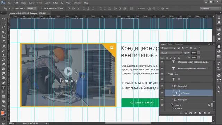222x125 pixels.
Task: Select the Polygonal Lasso tool
Action: pyautogui.click(x=3, y=28)
